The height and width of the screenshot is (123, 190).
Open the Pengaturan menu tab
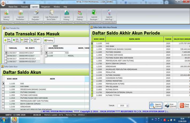coord(46,6)
